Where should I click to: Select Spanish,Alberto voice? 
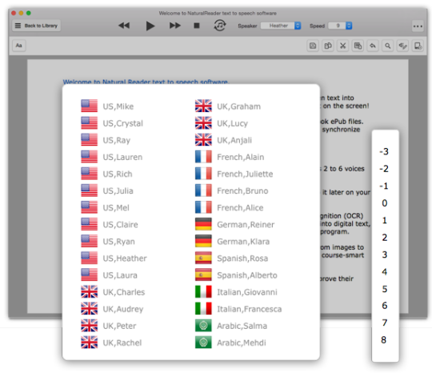pos(236,275)
